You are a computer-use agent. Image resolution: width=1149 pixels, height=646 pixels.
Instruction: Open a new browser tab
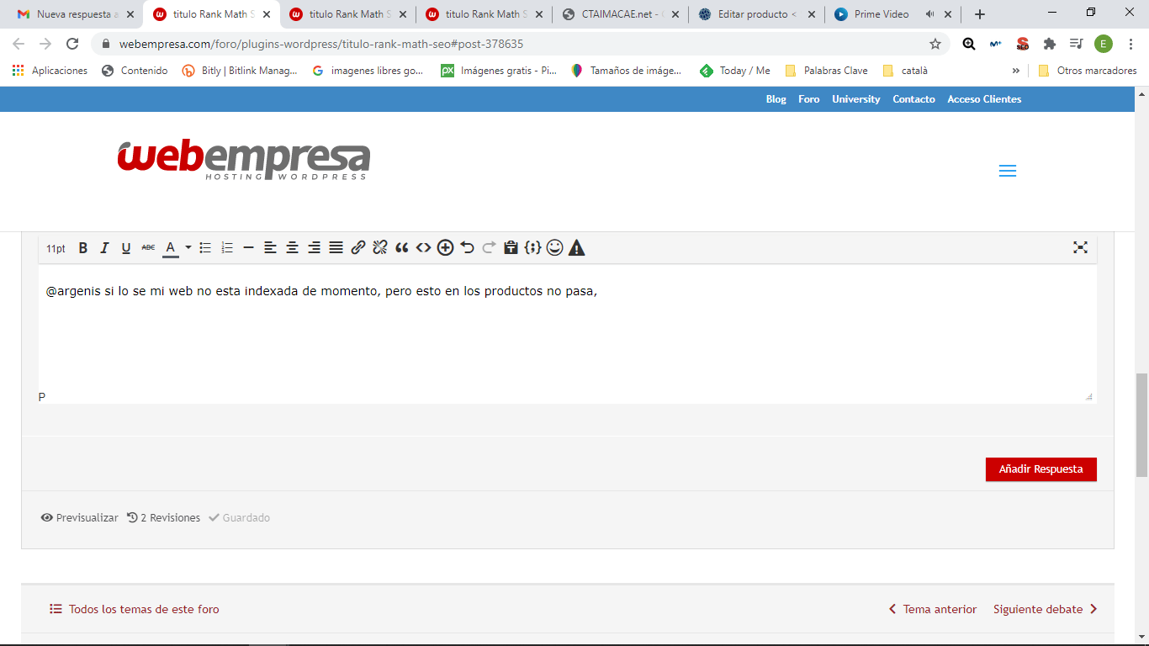tap(980, 14)
